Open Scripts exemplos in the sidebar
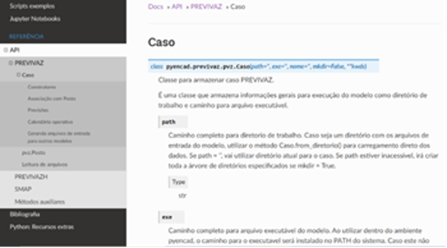 (x=32, y=6)
